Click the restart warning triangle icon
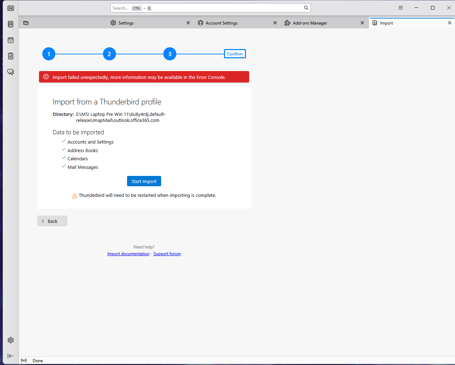Screen dimensions: 455x365 click(x=75, y=195)
